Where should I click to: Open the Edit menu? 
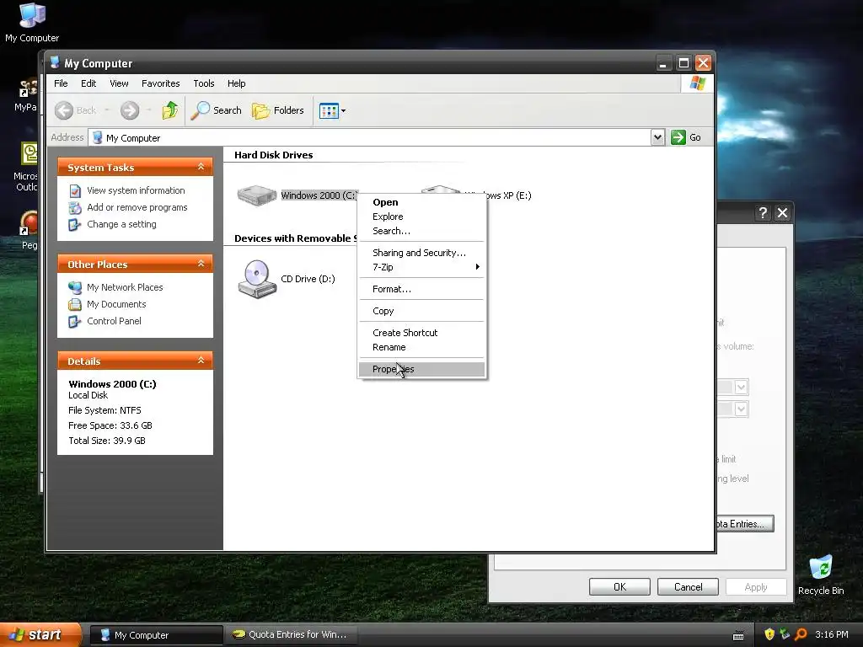(x=88, y=83)
